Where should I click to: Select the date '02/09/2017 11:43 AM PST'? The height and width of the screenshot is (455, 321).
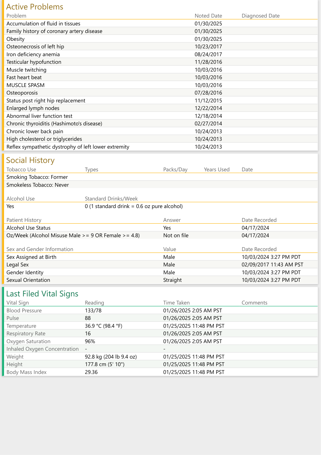point(272,265)
